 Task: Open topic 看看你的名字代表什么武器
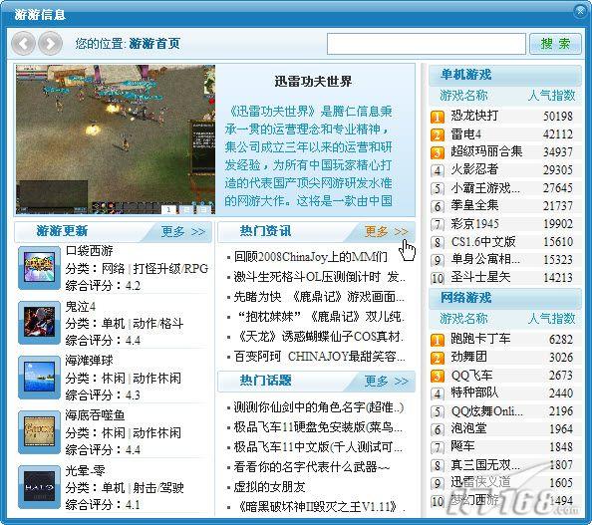312,467
